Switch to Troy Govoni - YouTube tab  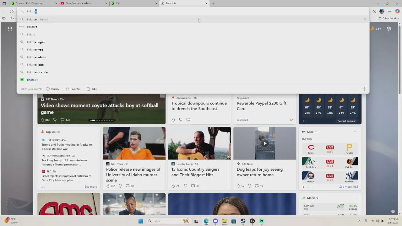(84, 3)
